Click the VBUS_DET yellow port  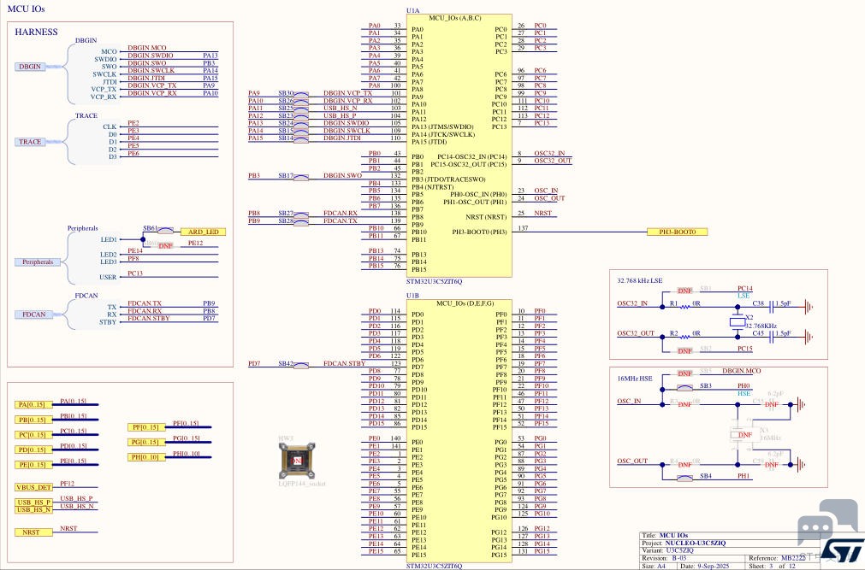[x=33, y=487]
